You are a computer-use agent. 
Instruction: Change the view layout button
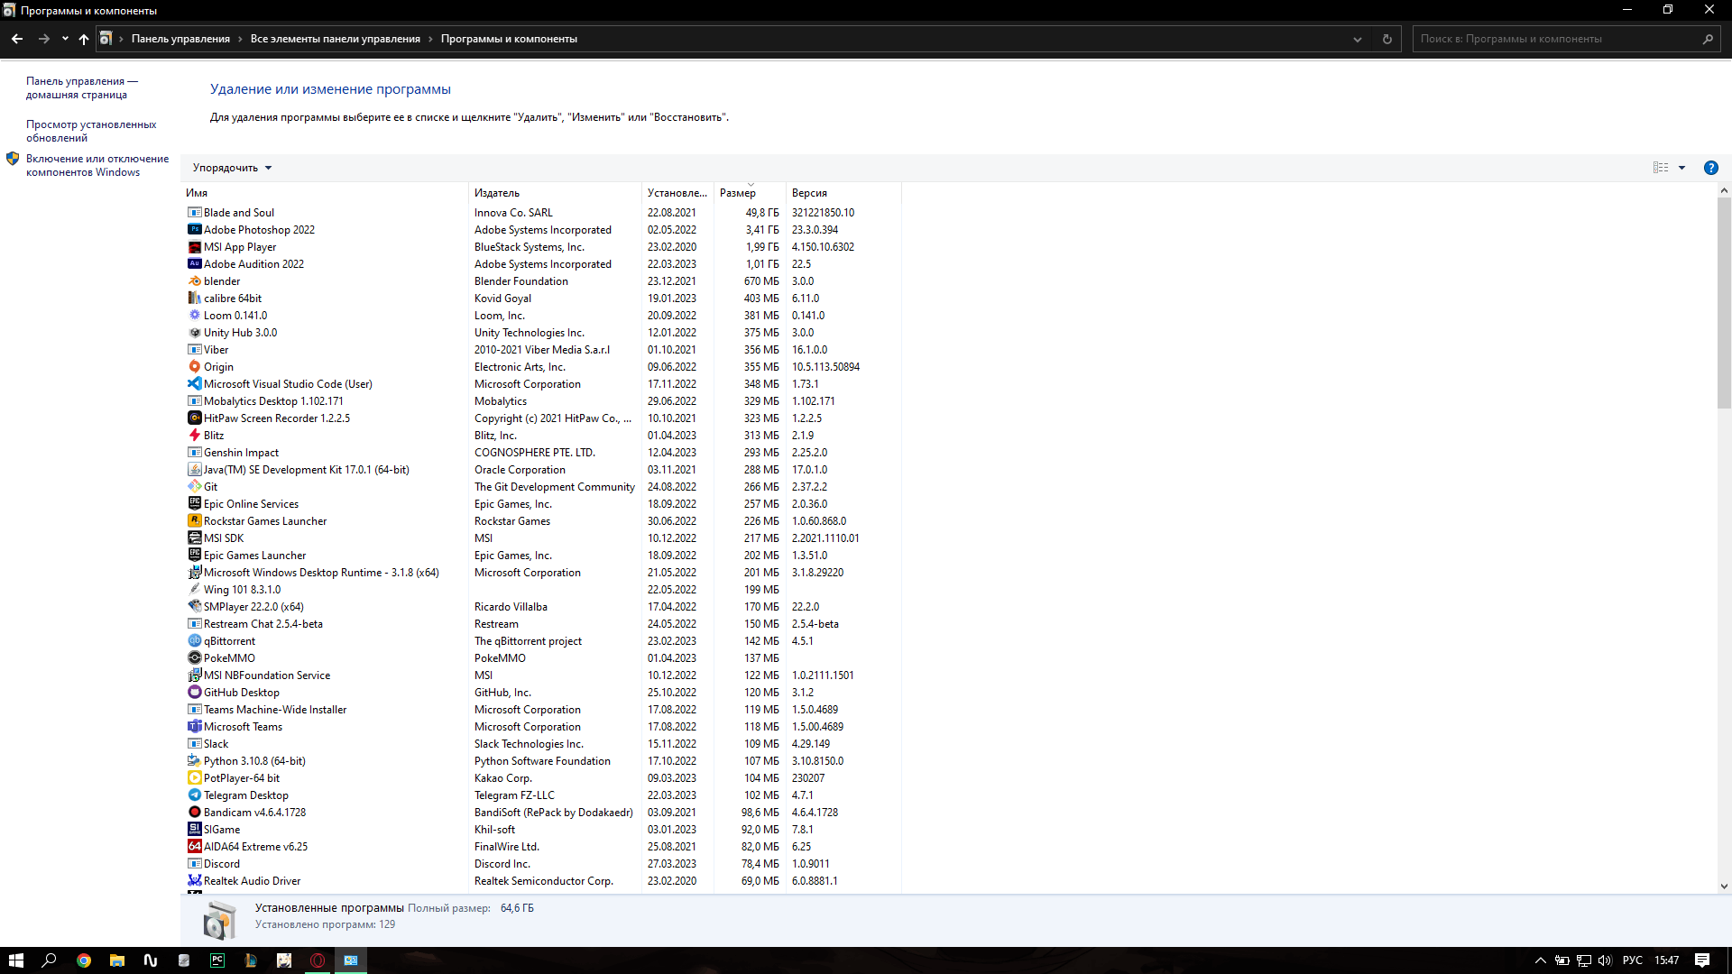pos(1661,168)
